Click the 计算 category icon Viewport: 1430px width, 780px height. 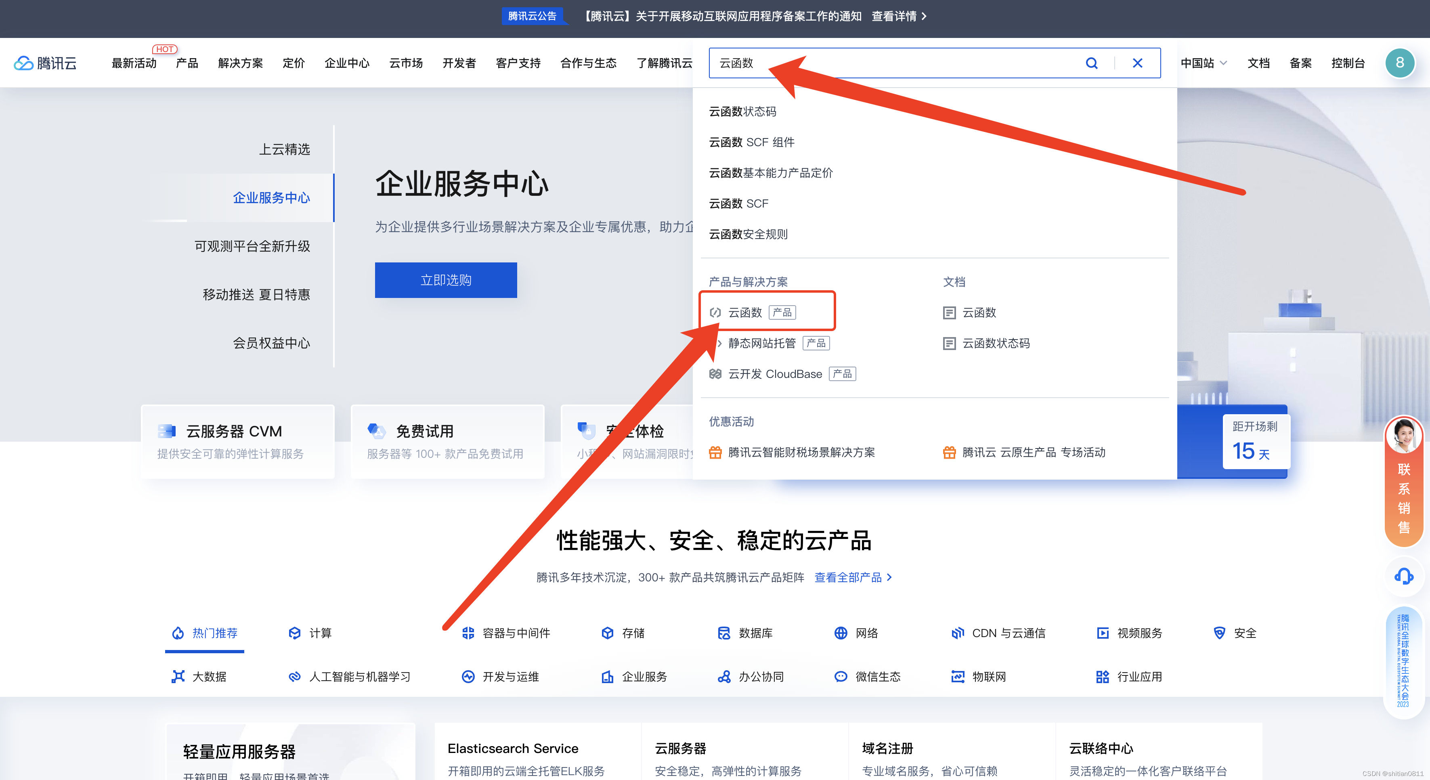(x=295, y=633)
